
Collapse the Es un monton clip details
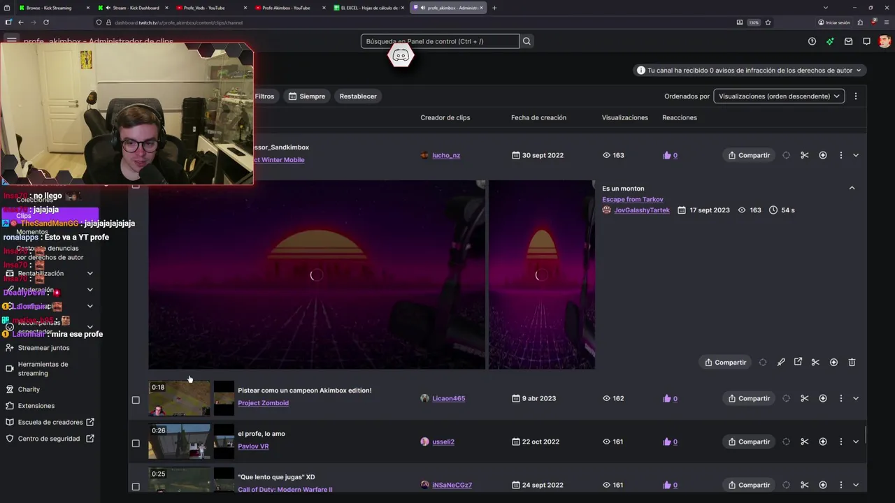click(x=852, y=188)
